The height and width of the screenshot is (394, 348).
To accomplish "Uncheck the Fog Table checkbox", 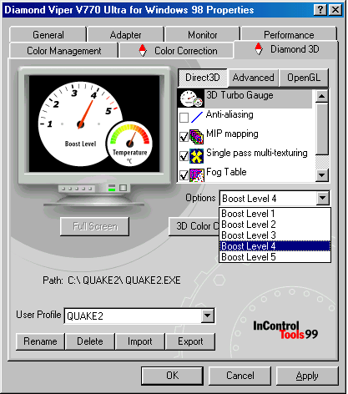I will pos(184,175).
